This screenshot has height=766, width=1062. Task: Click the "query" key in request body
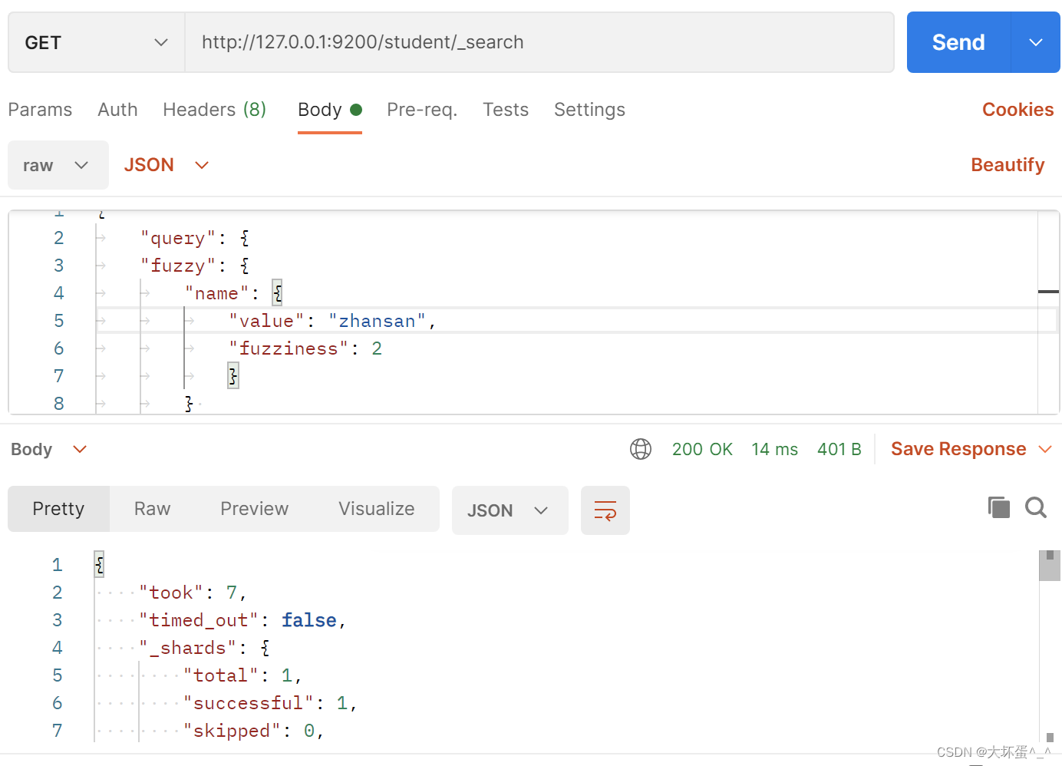point(178,238)
